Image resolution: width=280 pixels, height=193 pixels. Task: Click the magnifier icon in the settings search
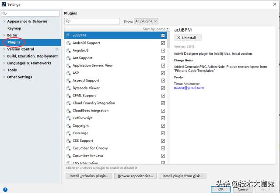coord(5,14)
